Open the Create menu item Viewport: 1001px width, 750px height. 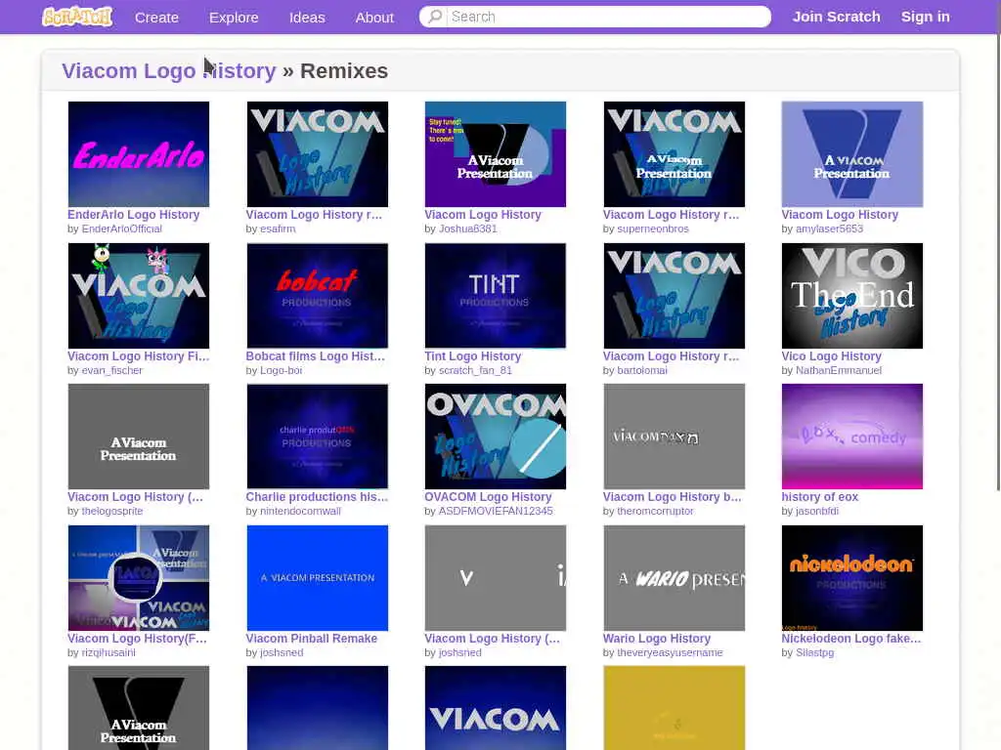coord(156,18)
